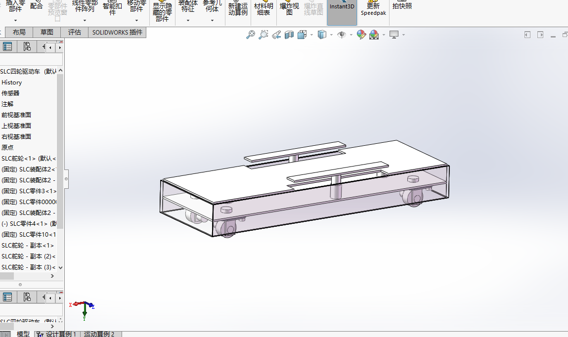Expand the dropdown arrow under 线性零部件阵列

85,20
